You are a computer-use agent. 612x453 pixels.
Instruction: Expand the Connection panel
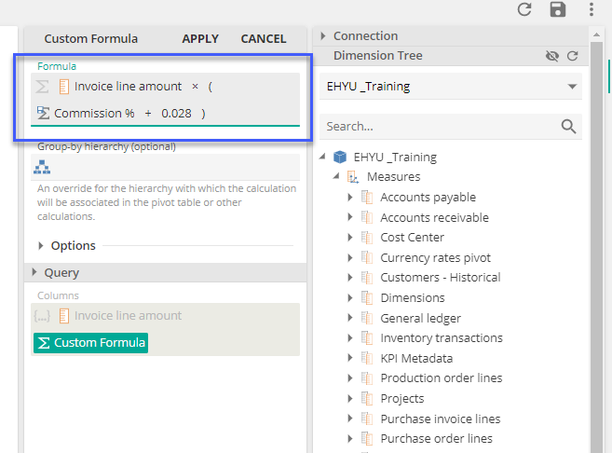323,35
